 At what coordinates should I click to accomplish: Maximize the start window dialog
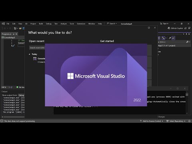coord(149,28)
